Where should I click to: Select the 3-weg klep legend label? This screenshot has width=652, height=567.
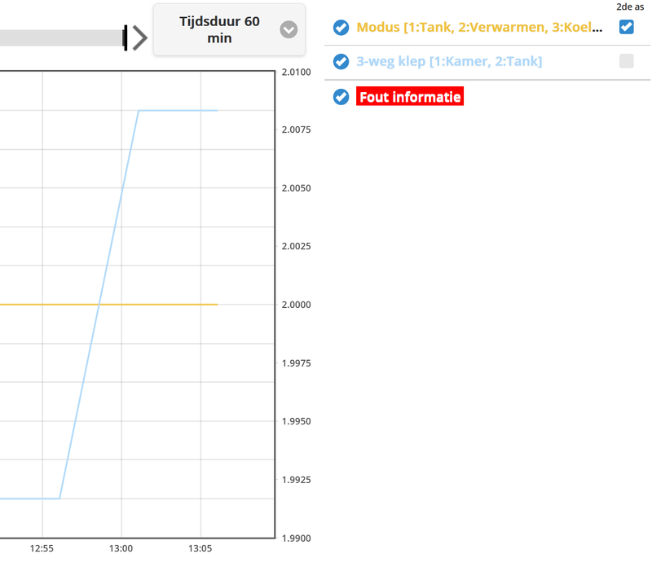449,61
